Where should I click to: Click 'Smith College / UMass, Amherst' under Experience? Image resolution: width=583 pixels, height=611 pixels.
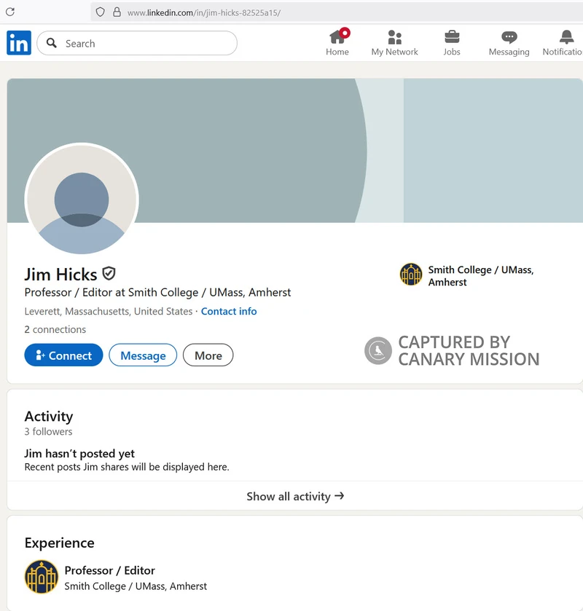point(136,586)
